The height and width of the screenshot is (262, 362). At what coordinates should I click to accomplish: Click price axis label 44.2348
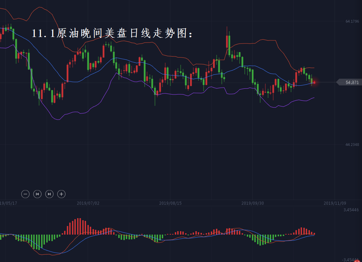(x=352, y=145)
